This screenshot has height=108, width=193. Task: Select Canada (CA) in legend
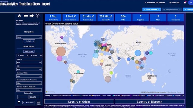pyautogui.click(x=135, y=96)
